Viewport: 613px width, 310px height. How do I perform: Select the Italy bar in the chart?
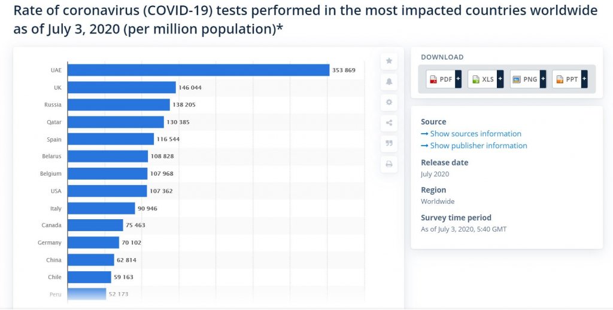(x=101, y=208)
